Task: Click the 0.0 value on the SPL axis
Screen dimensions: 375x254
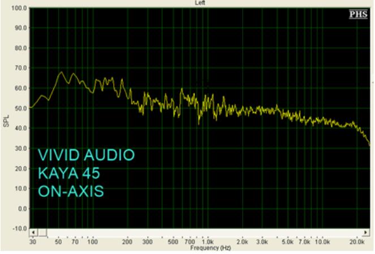Action: (22, 209)
